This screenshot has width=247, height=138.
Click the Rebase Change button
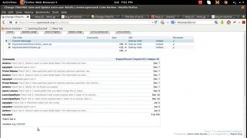coord(75,32)
